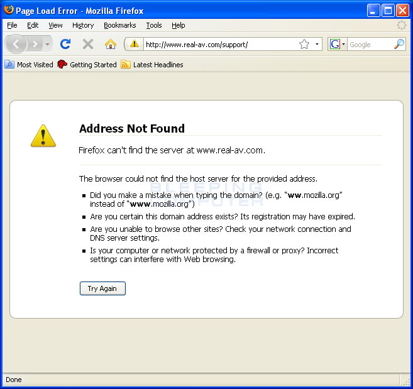Minimize the Firefox window
413x389 pixels.
coord(373,11)
